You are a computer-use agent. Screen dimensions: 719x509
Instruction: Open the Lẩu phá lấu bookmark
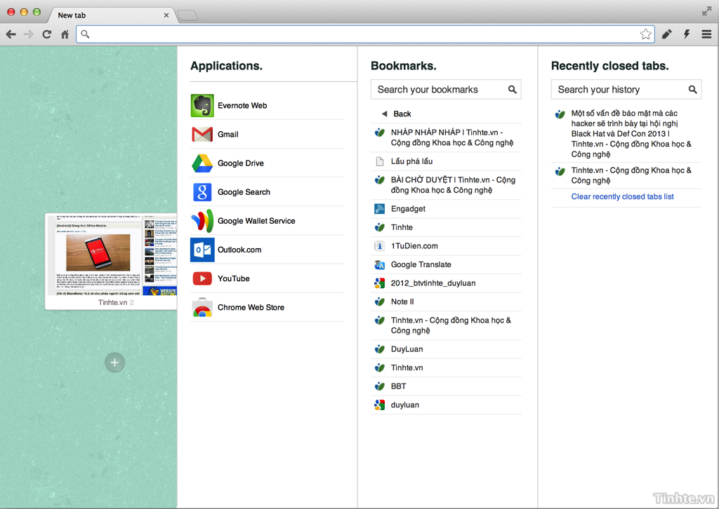click(x=446, y=161)
